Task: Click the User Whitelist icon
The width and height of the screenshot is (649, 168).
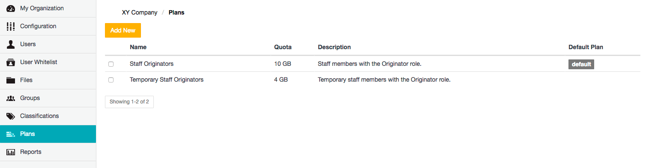Action: [11, 62]
